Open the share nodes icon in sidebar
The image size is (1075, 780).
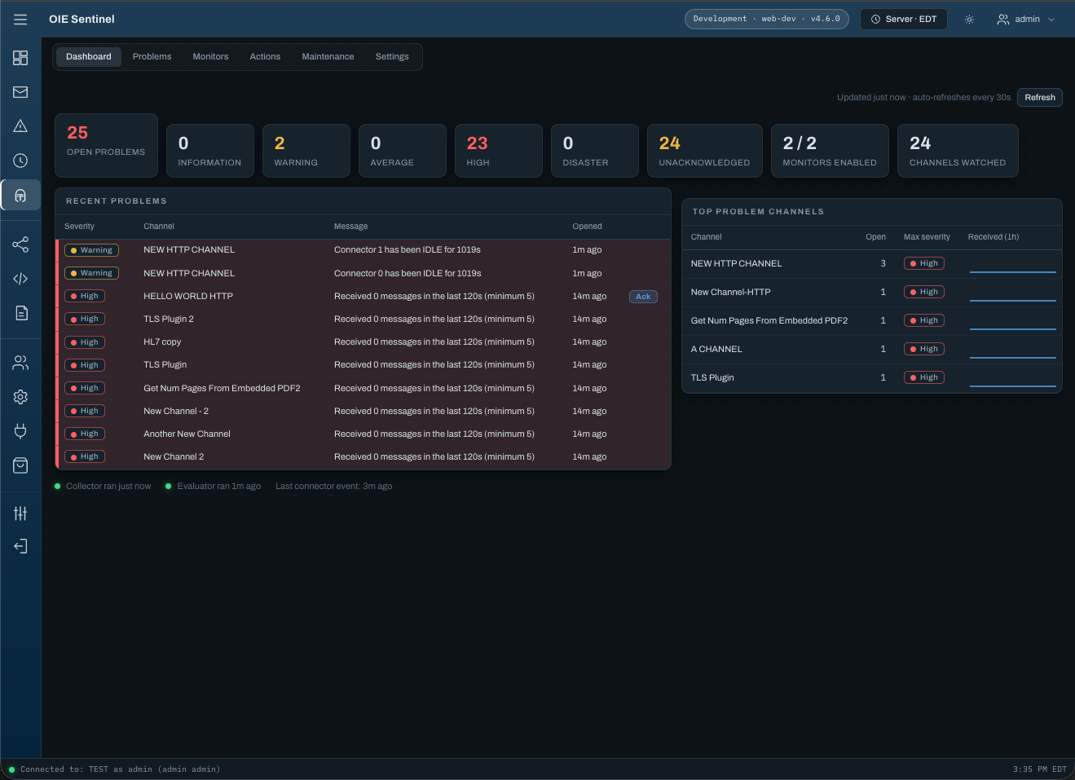(20, 245)
